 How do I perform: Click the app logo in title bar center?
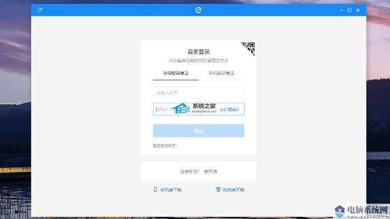pos(199,10)
